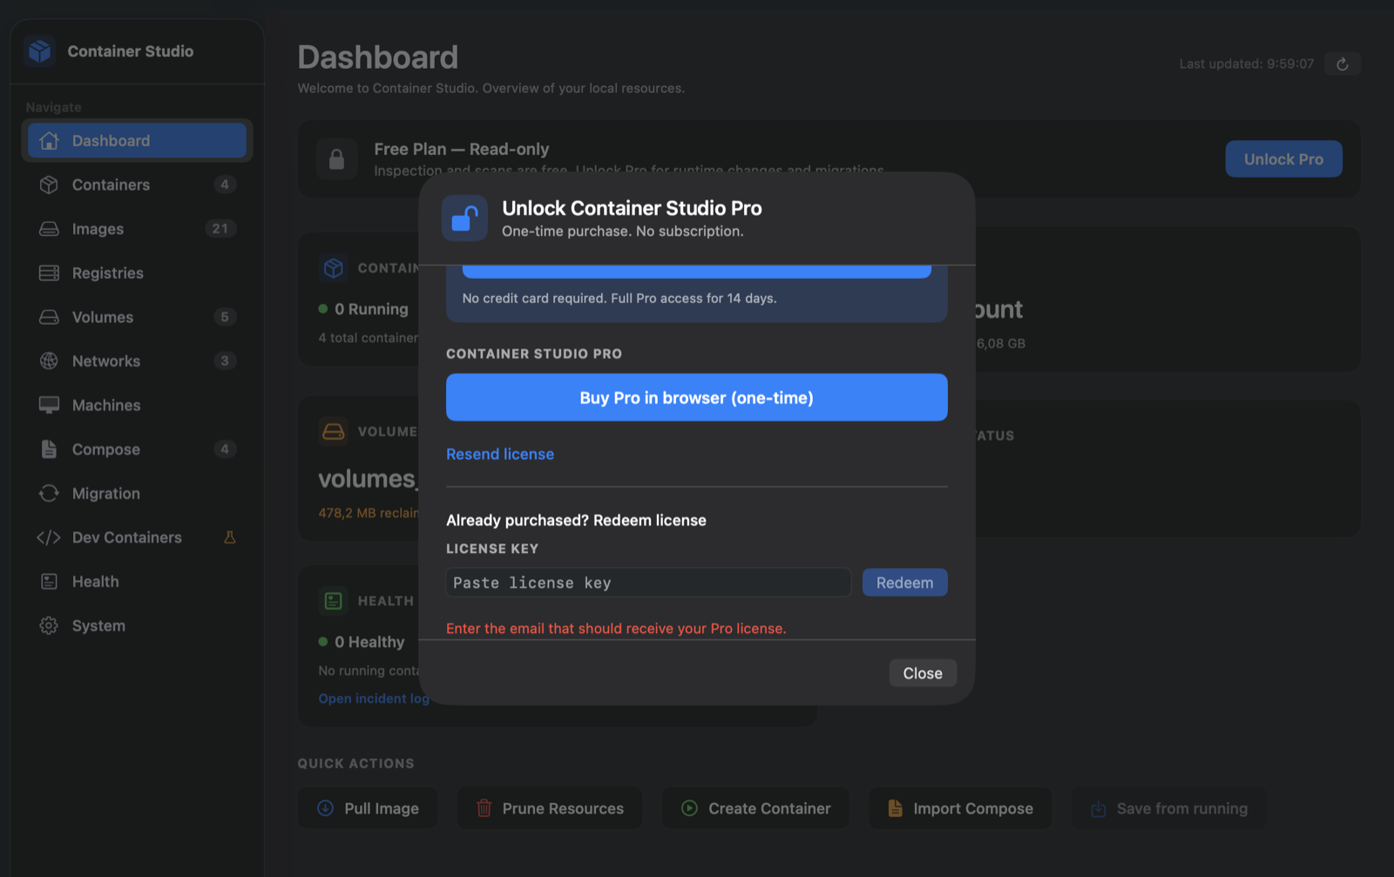Click the Images count badge 21
Image resolution: width=1394 pixels, height=877 pixels.
pyautogui.click(x=220, y=229)
